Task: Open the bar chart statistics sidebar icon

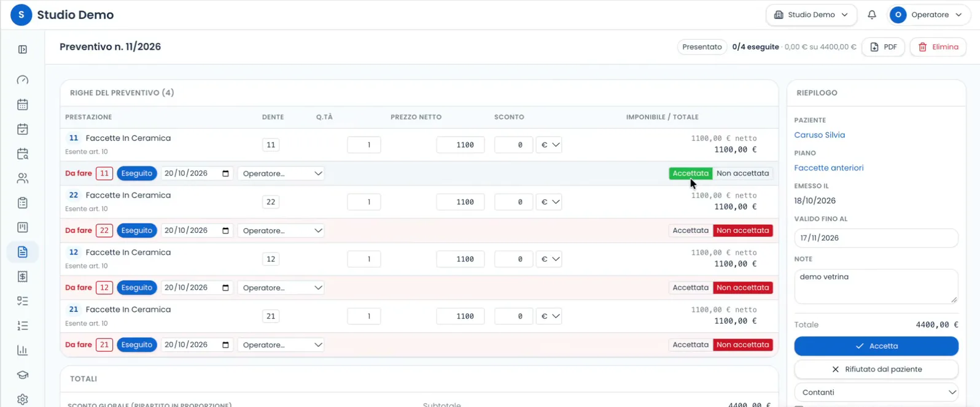Action: click(x=23, y=351)
